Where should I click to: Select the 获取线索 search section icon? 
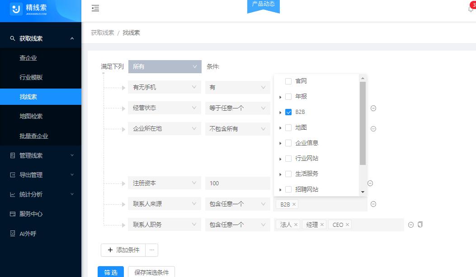pyautogui.click(x=12, y=38)
